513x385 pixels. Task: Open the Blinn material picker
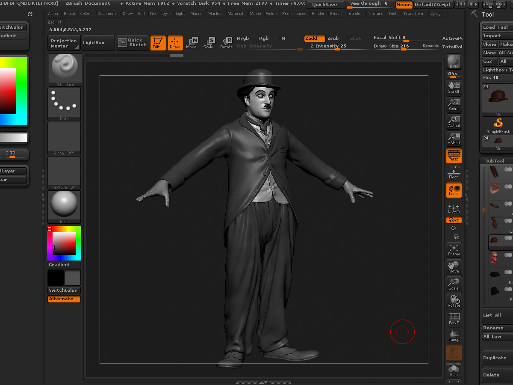(64, 207)
